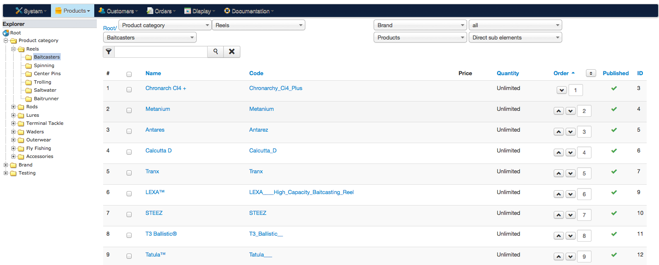Viewport: 659px width, 265px height.
Task: Check the STEEZ row checkbox
Action: [x=129, y=214]
